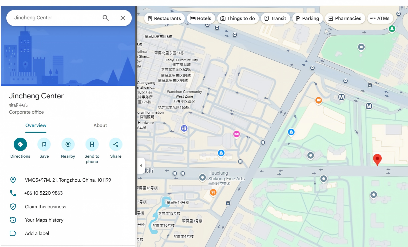This screenshot has height=247, width=408.
Task: Click the orange coffee cup map marker
Action: pyautogui.click(x=319, y=100)
